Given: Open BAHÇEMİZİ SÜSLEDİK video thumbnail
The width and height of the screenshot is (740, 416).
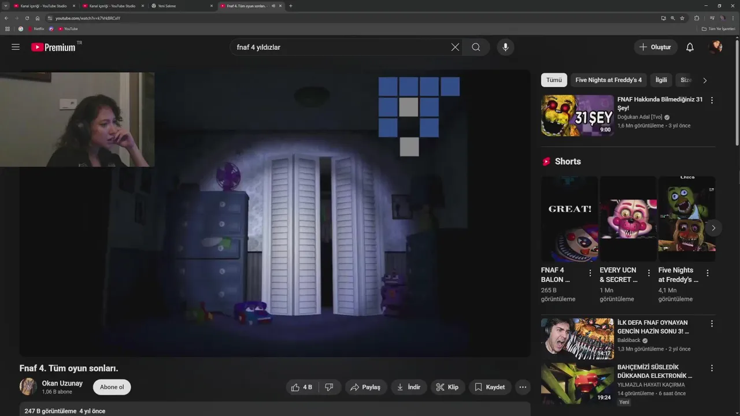Looking at the screenshot, I should coord(577,383).
